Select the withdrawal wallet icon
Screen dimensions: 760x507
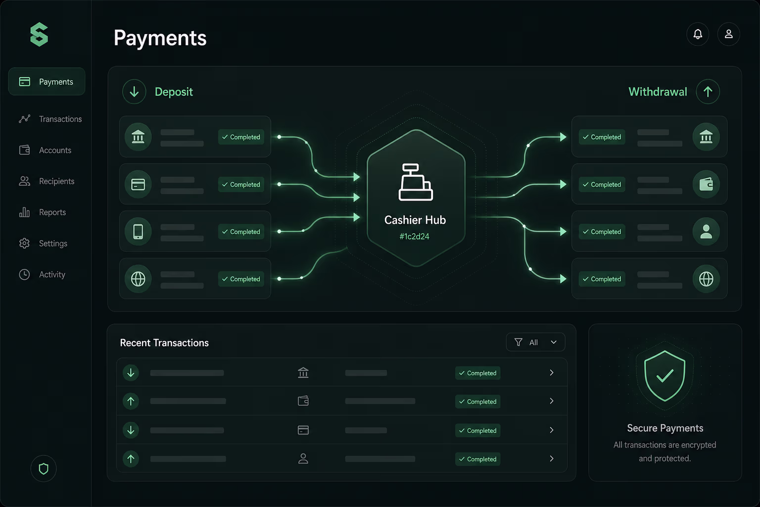[706, 184]
